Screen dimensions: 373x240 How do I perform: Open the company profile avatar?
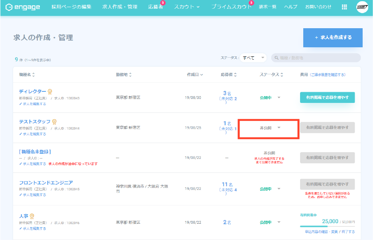click(362, 7)
